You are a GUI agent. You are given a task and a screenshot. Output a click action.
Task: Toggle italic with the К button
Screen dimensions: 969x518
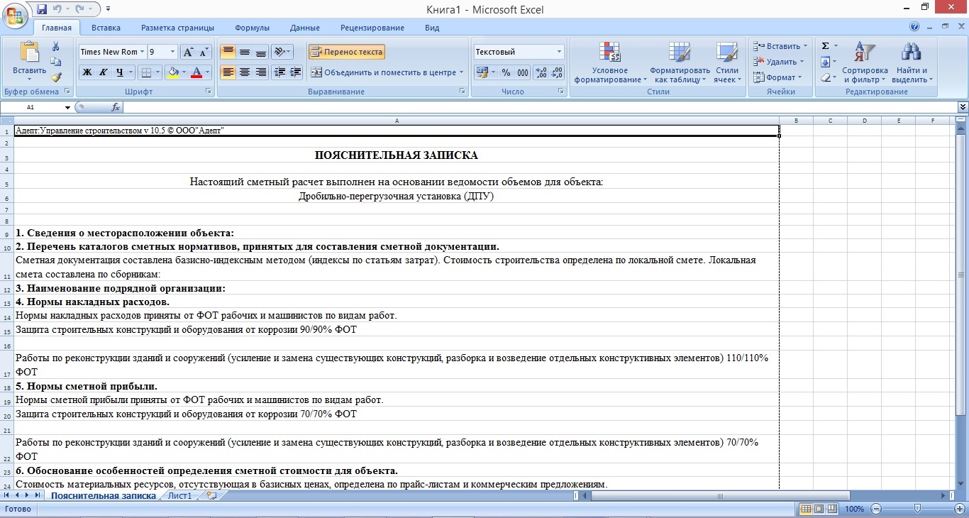click(104, 72)
